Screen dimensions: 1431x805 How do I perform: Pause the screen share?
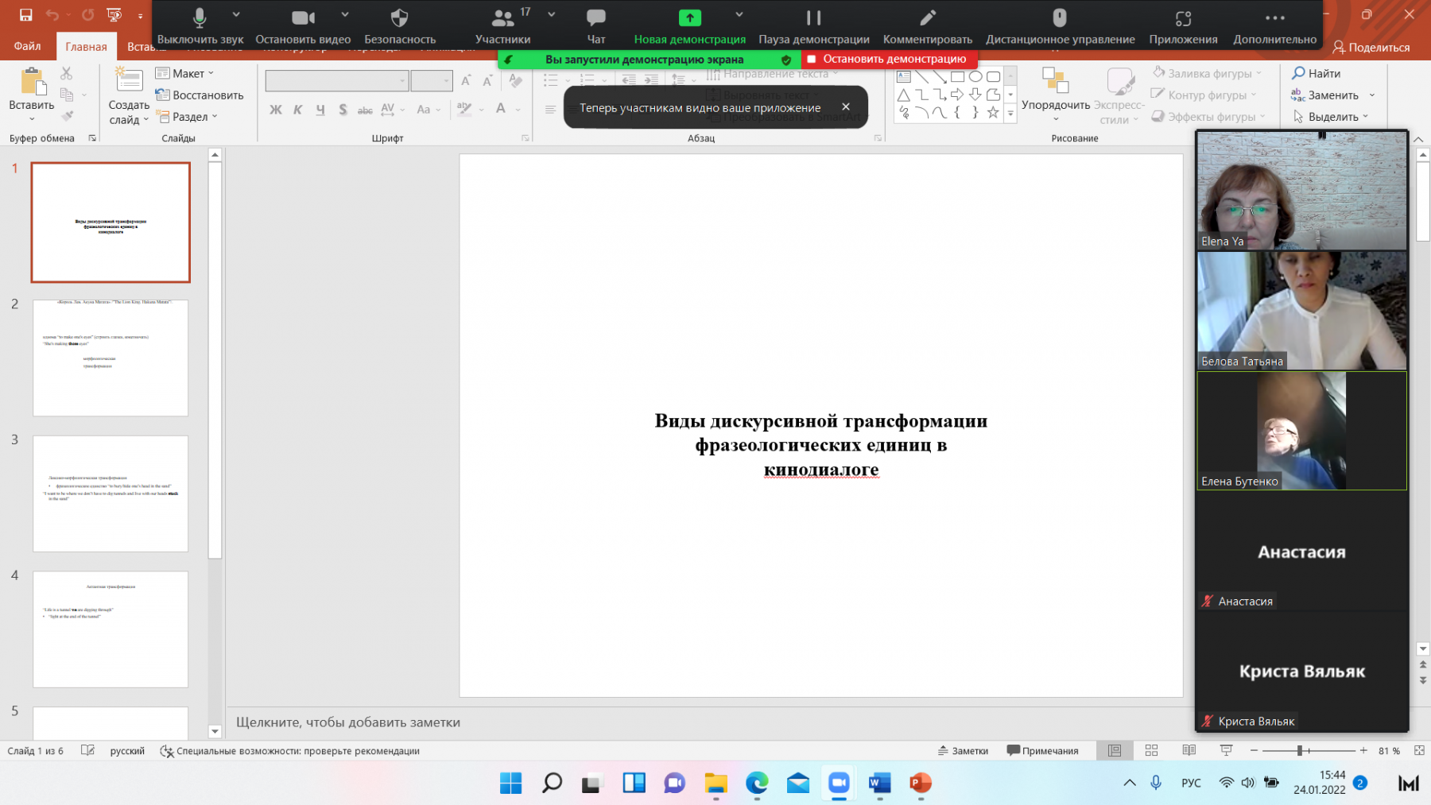pos(813,25)
